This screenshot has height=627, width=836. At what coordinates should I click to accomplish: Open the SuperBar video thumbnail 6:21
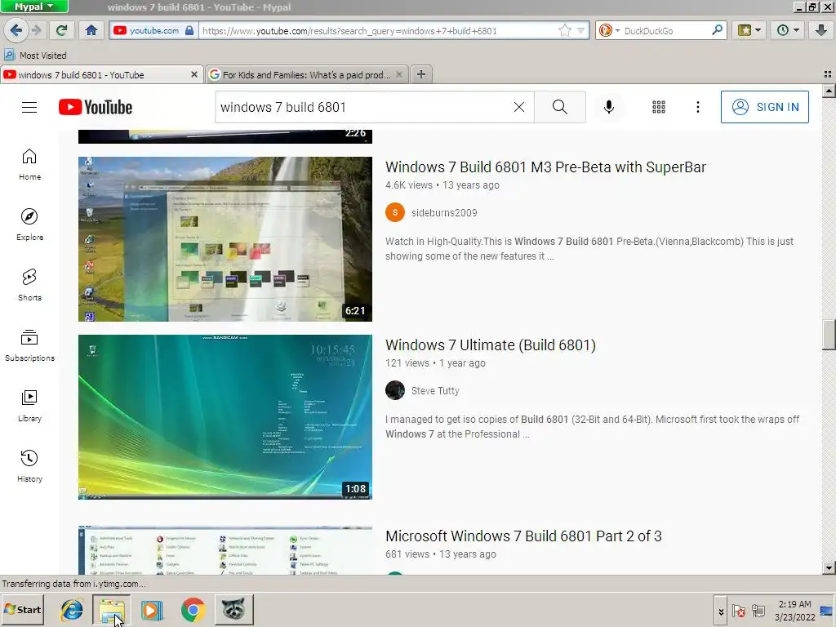225,239
